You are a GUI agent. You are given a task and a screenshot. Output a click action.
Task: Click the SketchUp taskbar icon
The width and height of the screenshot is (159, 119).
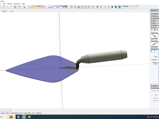(x=24, y=117)
